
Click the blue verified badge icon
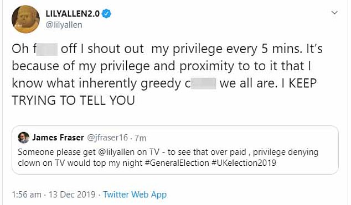click(106, 14)
